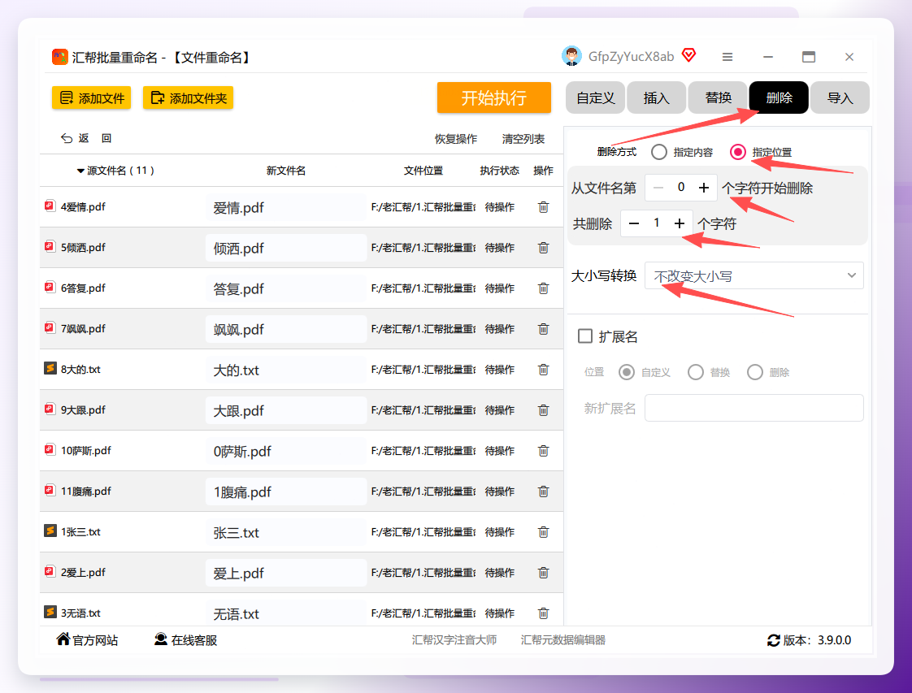Remove 11腹痛.pdf via its trash icon
This screenshot has height=693, width=912.
[x=543, y=492]
